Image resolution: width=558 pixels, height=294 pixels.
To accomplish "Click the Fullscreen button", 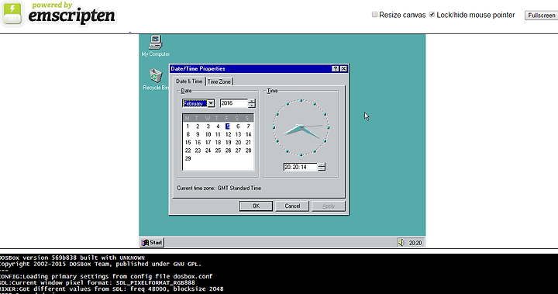I will (x=541, y=16).
